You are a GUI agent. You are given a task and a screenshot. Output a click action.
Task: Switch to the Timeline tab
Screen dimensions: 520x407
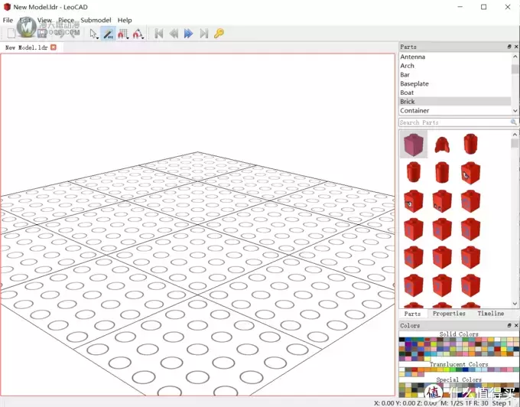(491, 314)
